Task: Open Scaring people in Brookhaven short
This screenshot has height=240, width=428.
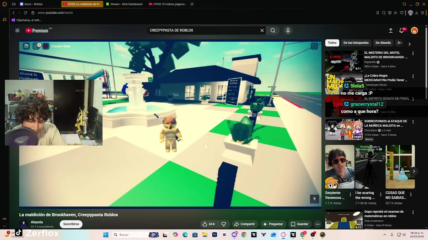Action: click(x=370, y=167)
